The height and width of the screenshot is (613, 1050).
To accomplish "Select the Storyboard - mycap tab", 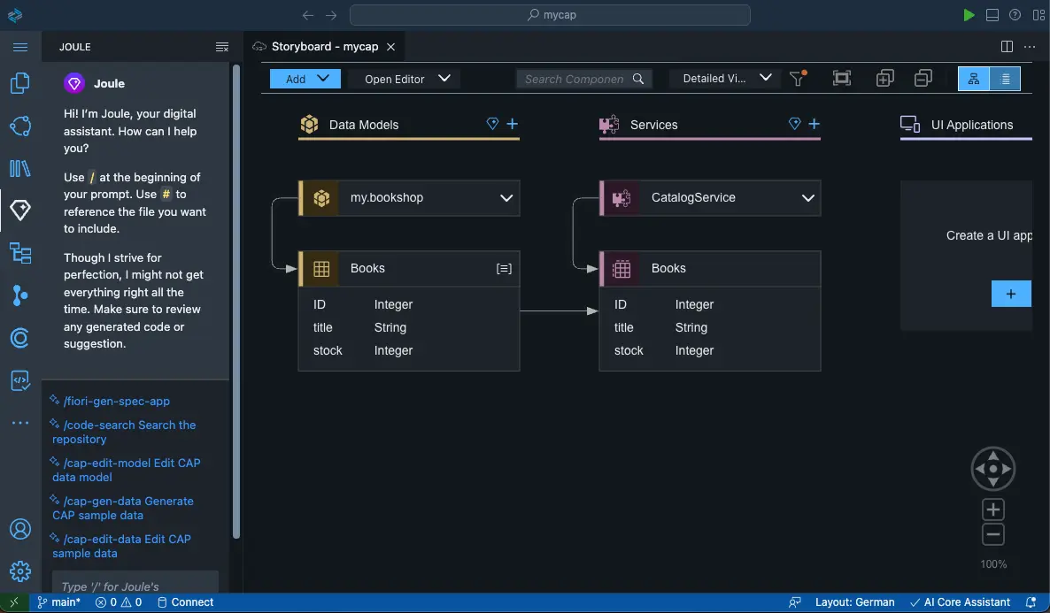I will tap(324, 46).
